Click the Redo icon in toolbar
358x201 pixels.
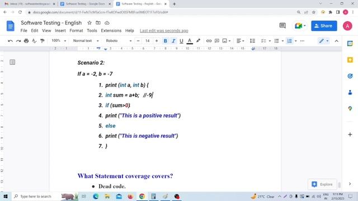18,41
